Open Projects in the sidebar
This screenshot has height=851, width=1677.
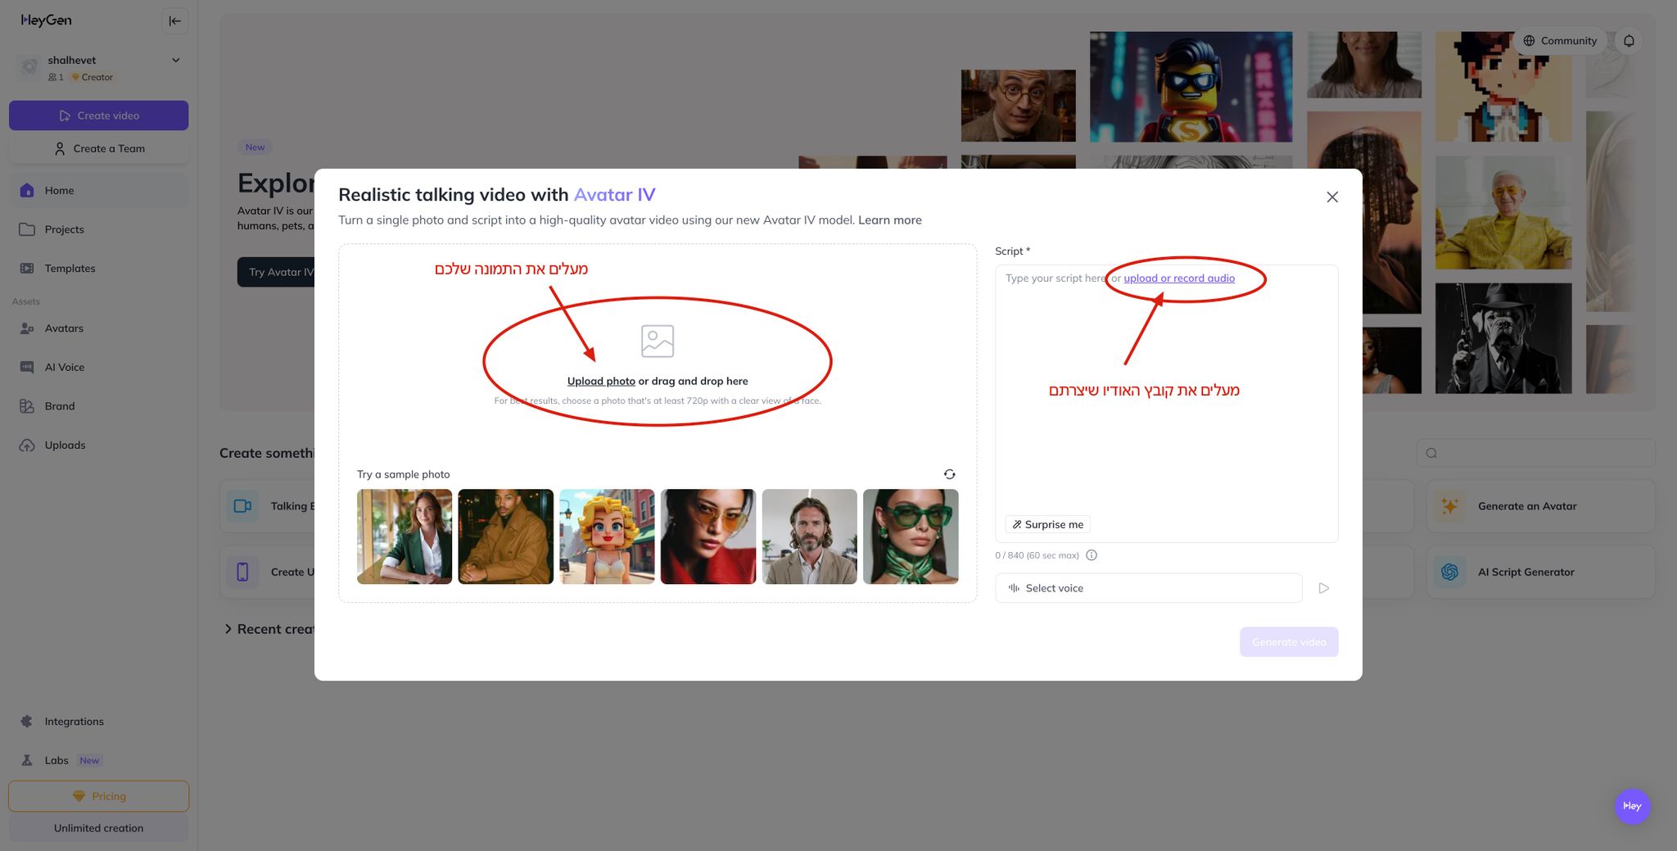pyautogui.click(x=98, y=229)
